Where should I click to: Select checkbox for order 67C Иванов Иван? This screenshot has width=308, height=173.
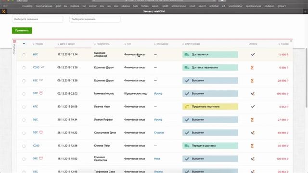pyautogui.click(x=24, y=107)
